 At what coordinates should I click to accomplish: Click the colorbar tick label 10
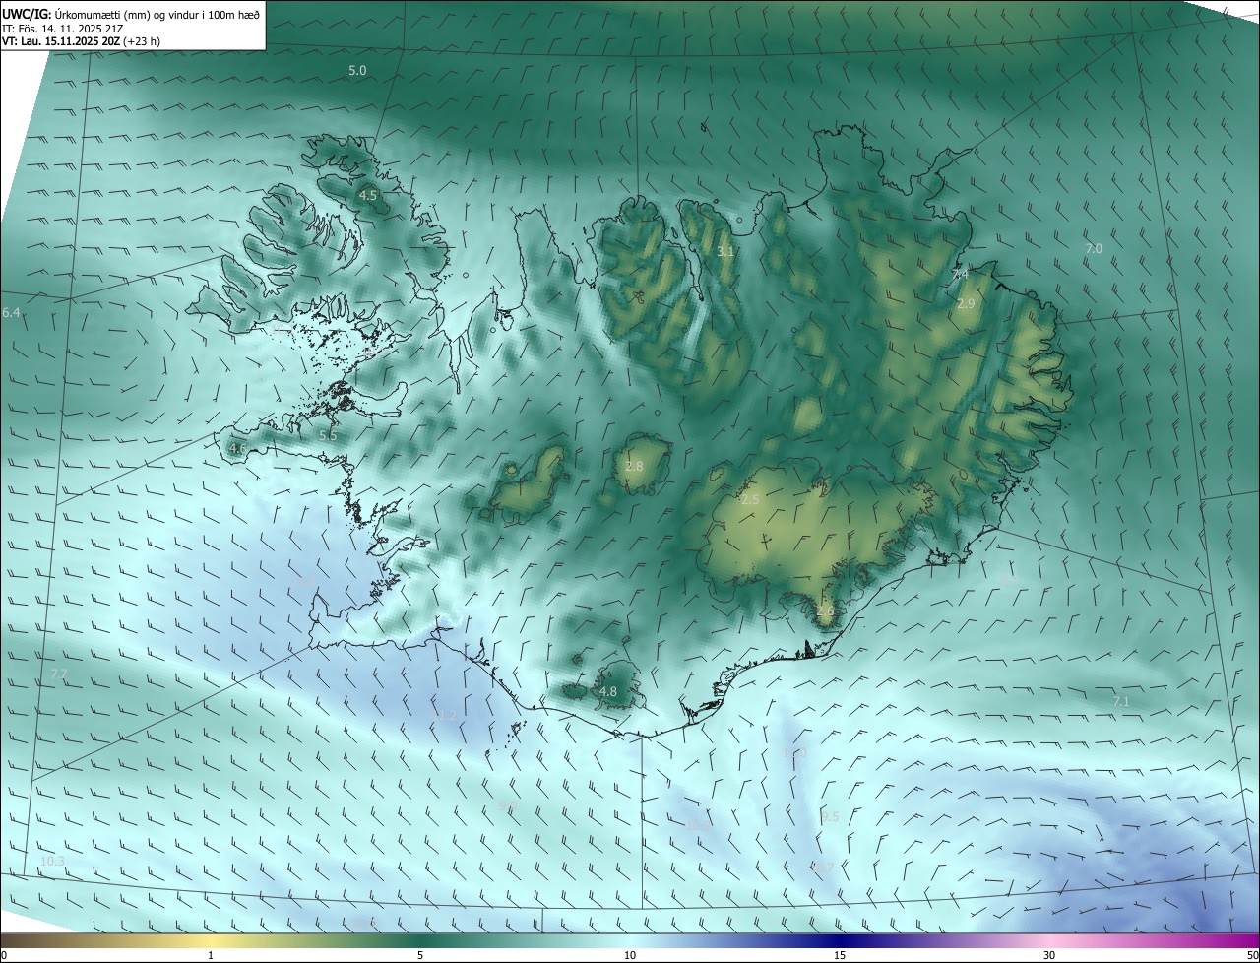[630, 956]
